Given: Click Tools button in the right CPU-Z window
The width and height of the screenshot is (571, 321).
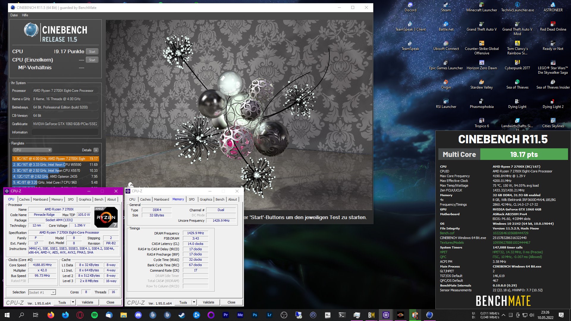Looking at the screenshot, I should [183, 302].
